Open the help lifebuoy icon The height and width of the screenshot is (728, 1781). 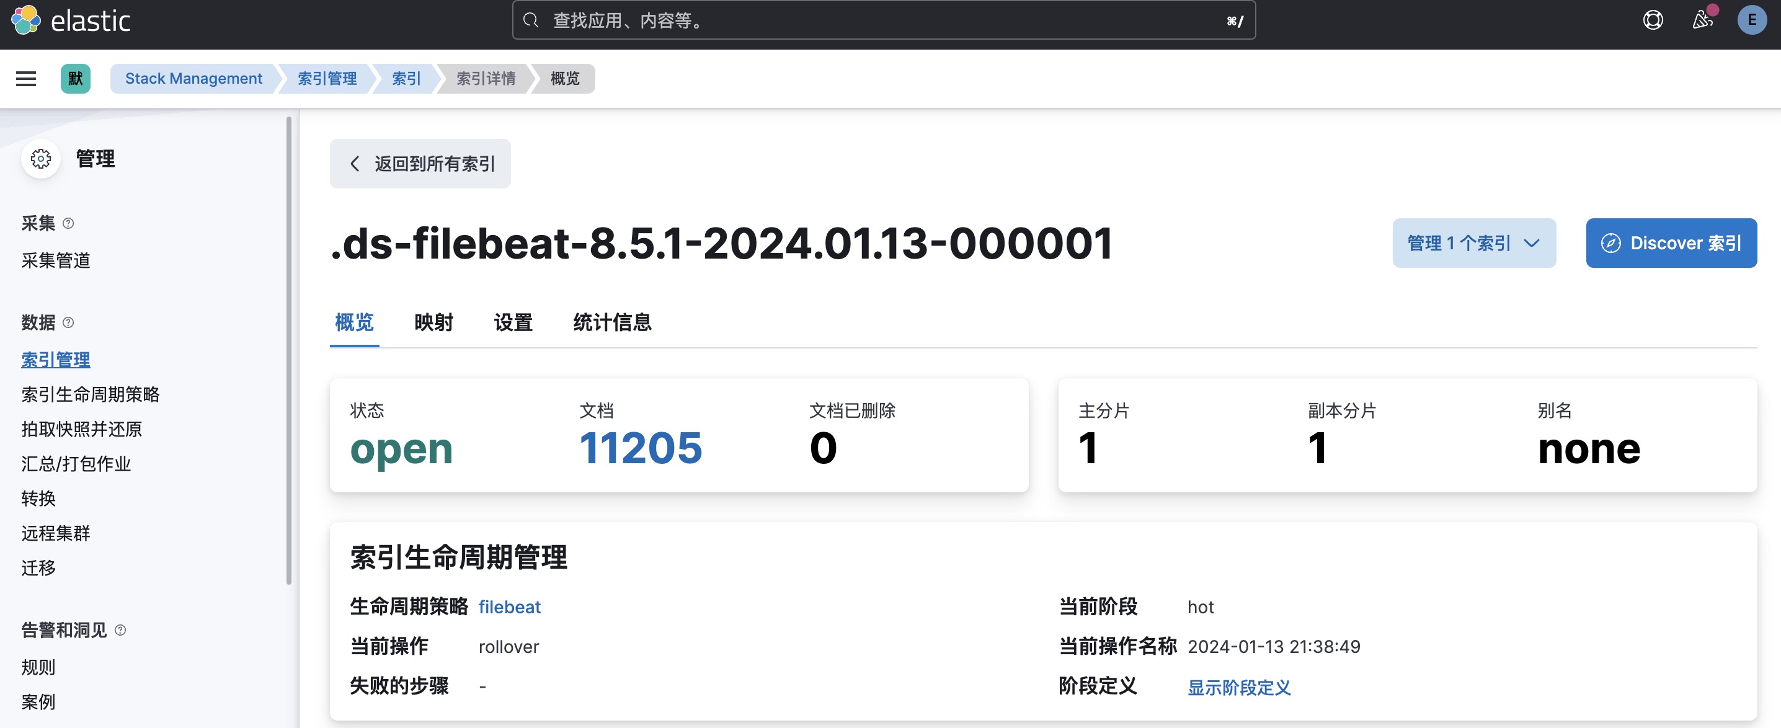(x=1653, y=20)
